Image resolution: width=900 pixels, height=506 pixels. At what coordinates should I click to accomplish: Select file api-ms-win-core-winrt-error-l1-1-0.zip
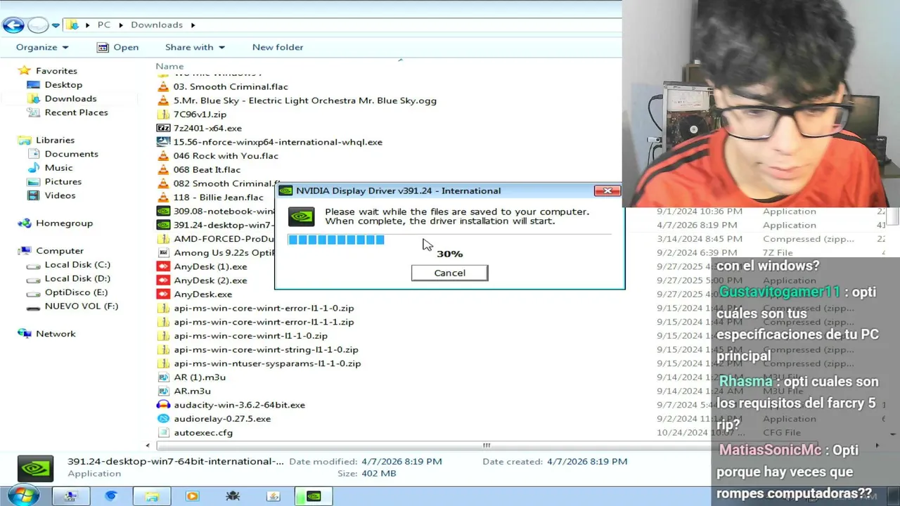coord(264,308)
